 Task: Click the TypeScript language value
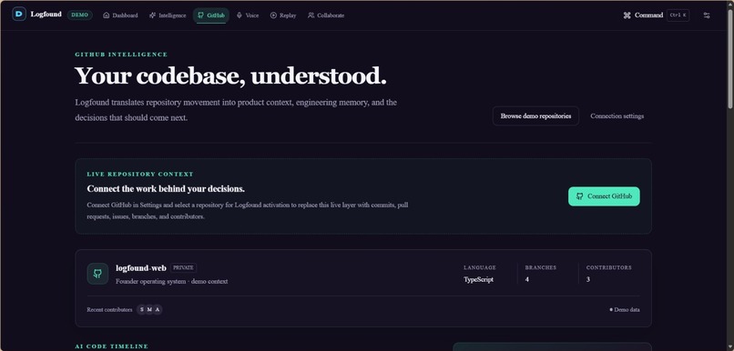pyautogui.click(x=478, y=279)
